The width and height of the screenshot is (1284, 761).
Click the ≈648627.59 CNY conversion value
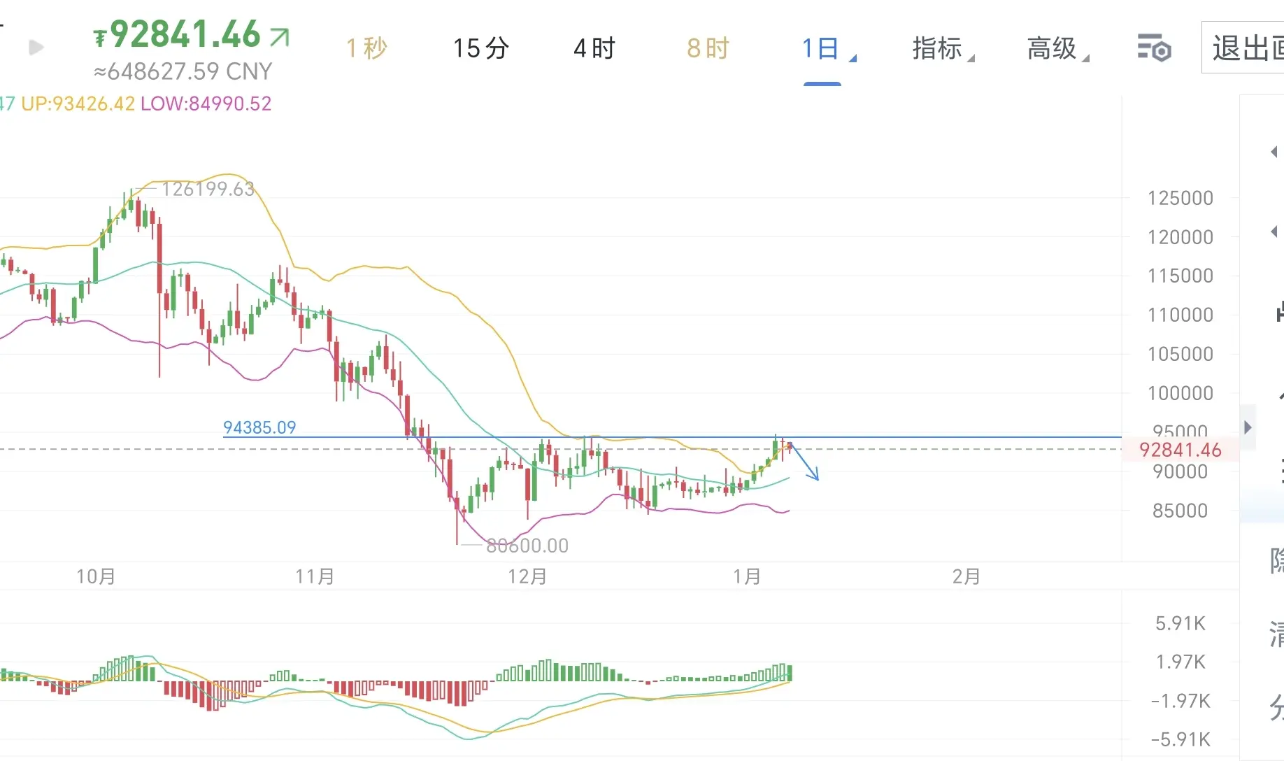(x=183, y=71)
